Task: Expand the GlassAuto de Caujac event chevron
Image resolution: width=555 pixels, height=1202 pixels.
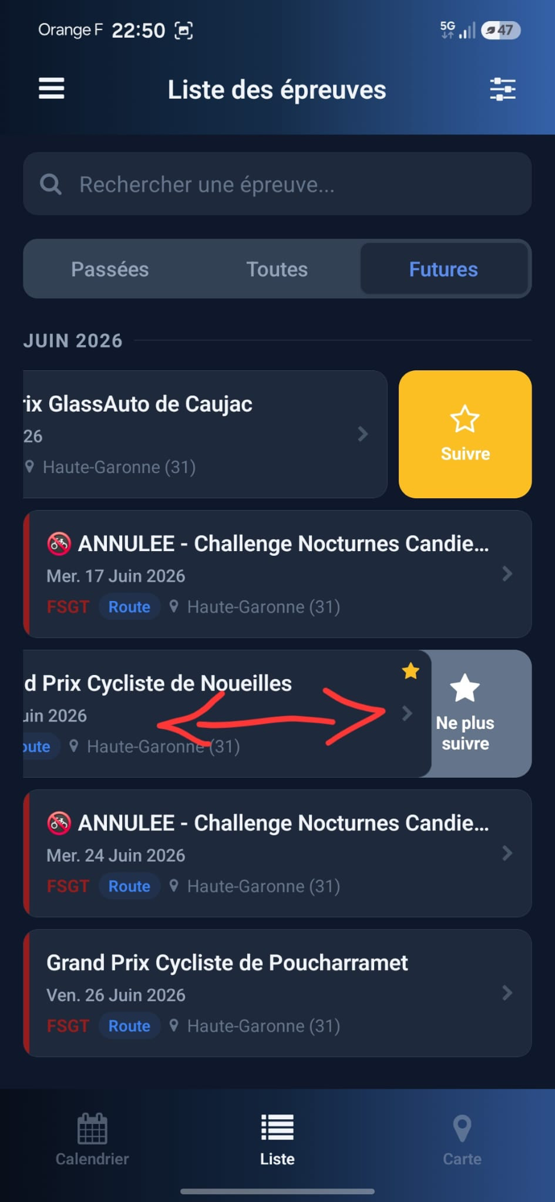Action: [363, 434]
